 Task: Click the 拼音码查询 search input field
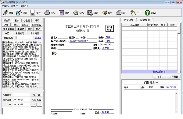[x=24, y=38]
